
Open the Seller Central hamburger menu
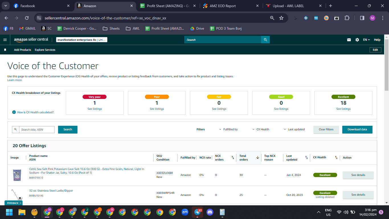(x=5, y=40)
